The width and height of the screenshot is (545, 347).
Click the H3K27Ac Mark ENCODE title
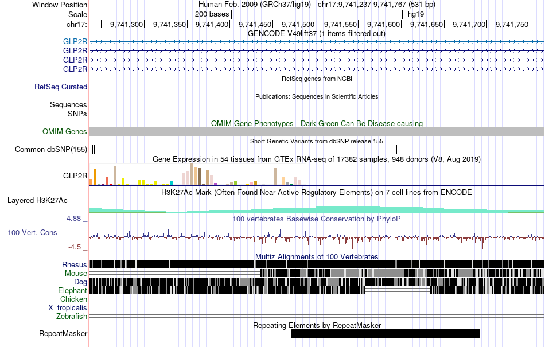(x=317, y=193)
